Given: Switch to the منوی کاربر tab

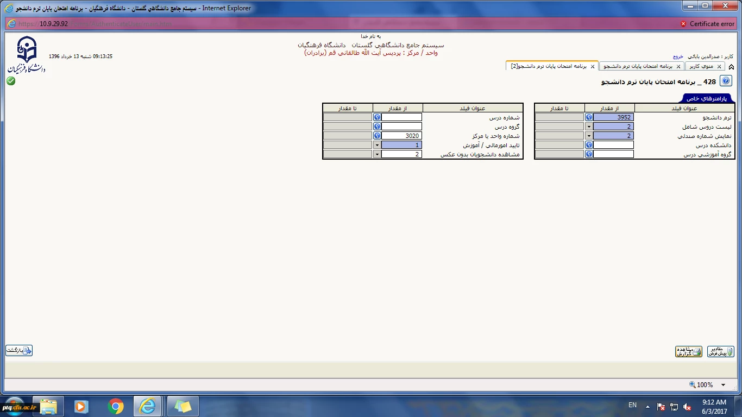Looking at the screenshot, I should click(701, 66).
